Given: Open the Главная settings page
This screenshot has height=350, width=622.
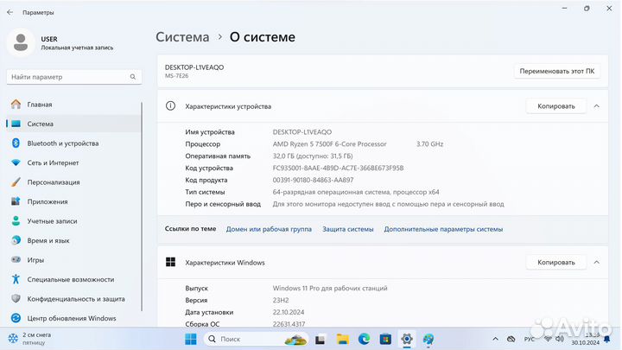Looking at the screenshot, I should [73, 105].
